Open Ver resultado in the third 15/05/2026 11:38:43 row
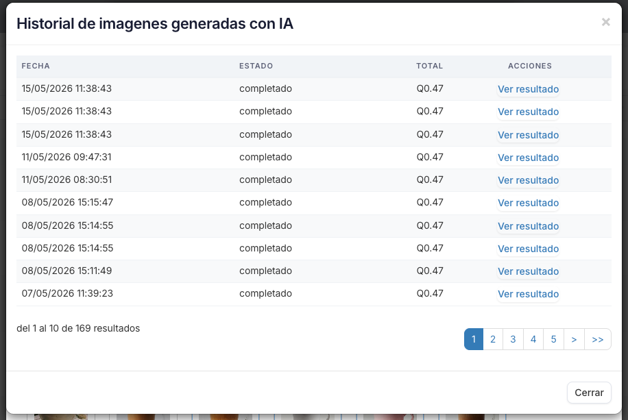This screenshot has height=420, width=628. pyautogui.click(x=528, y=136)
